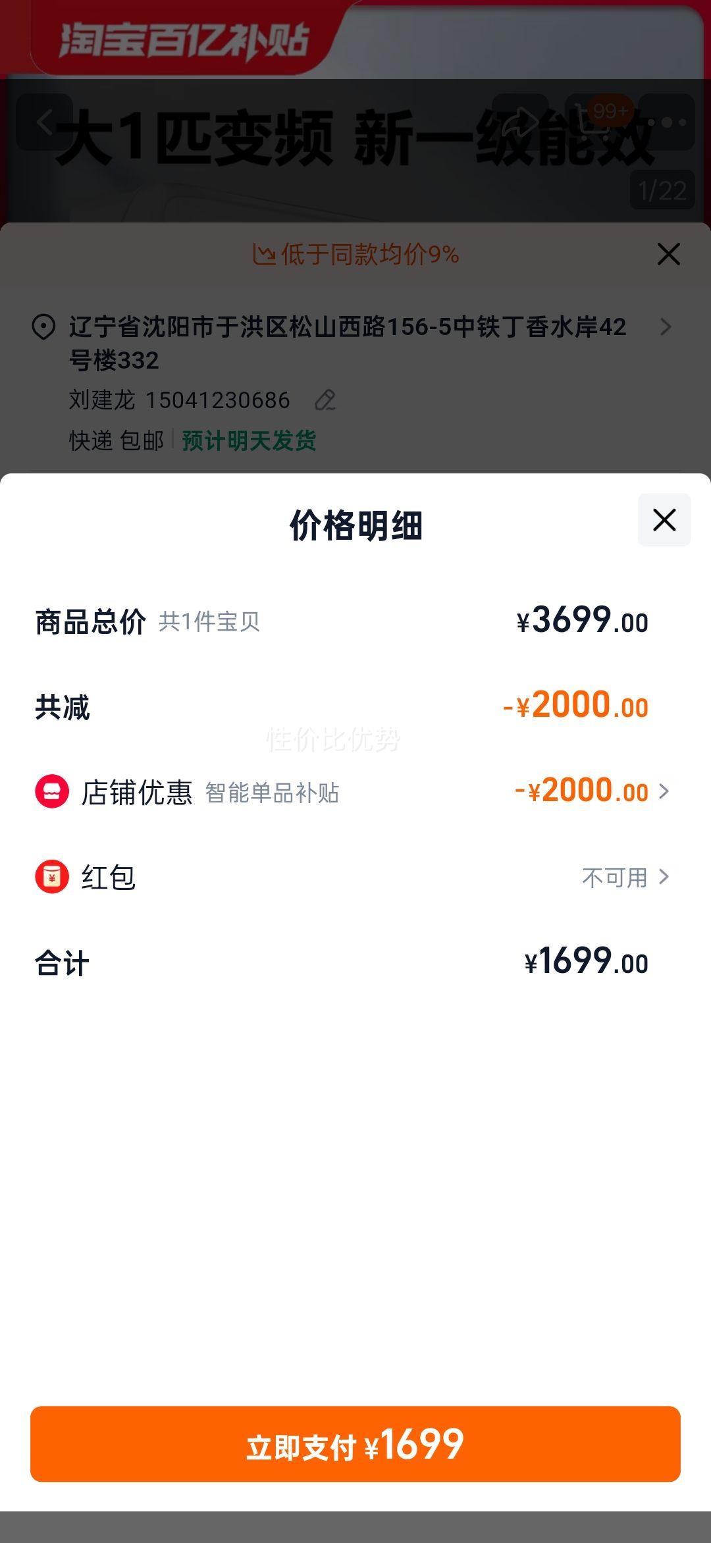Open the shopping cart with 99+ badge
The image size is (711, 1543).
pyautogui.click(x=594, y=122)
